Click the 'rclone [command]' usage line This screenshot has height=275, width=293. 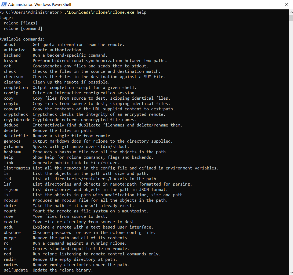click(x=23, y=28)
